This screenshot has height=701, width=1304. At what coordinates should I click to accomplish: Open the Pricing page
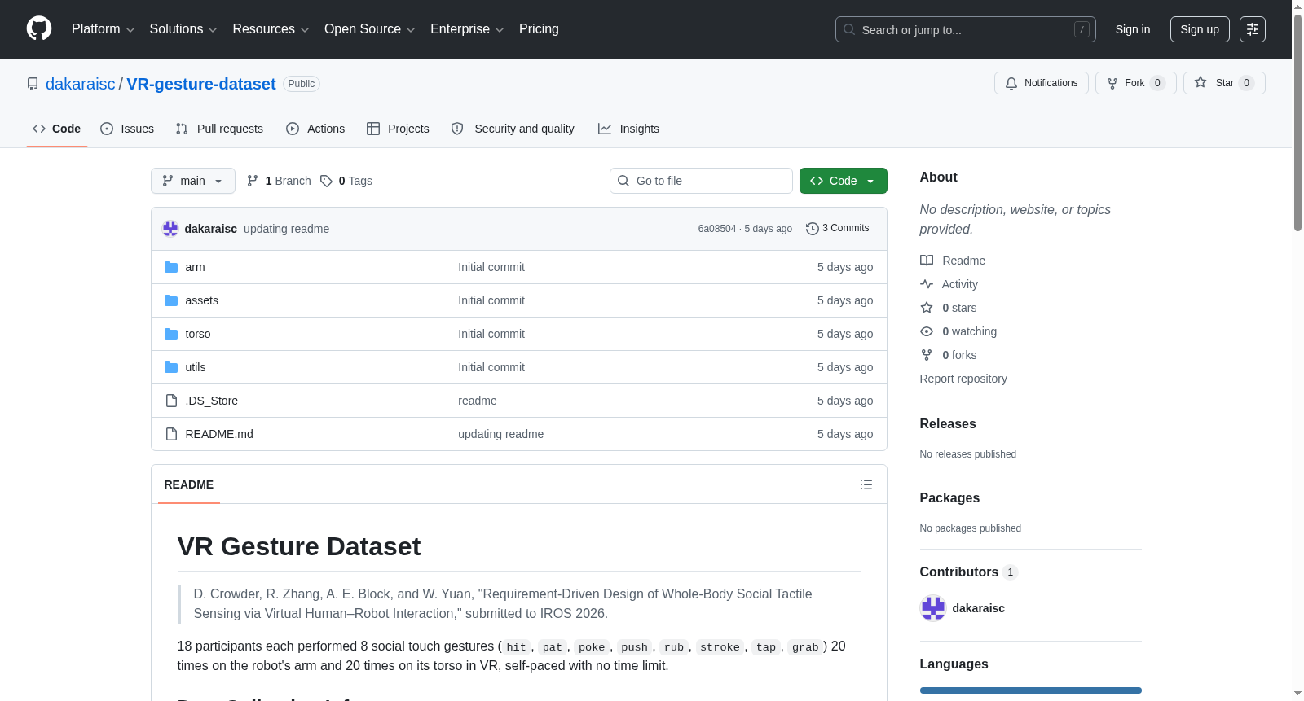click(539, 29)
